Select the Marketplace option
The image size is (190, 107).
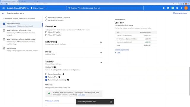(21, 49)
